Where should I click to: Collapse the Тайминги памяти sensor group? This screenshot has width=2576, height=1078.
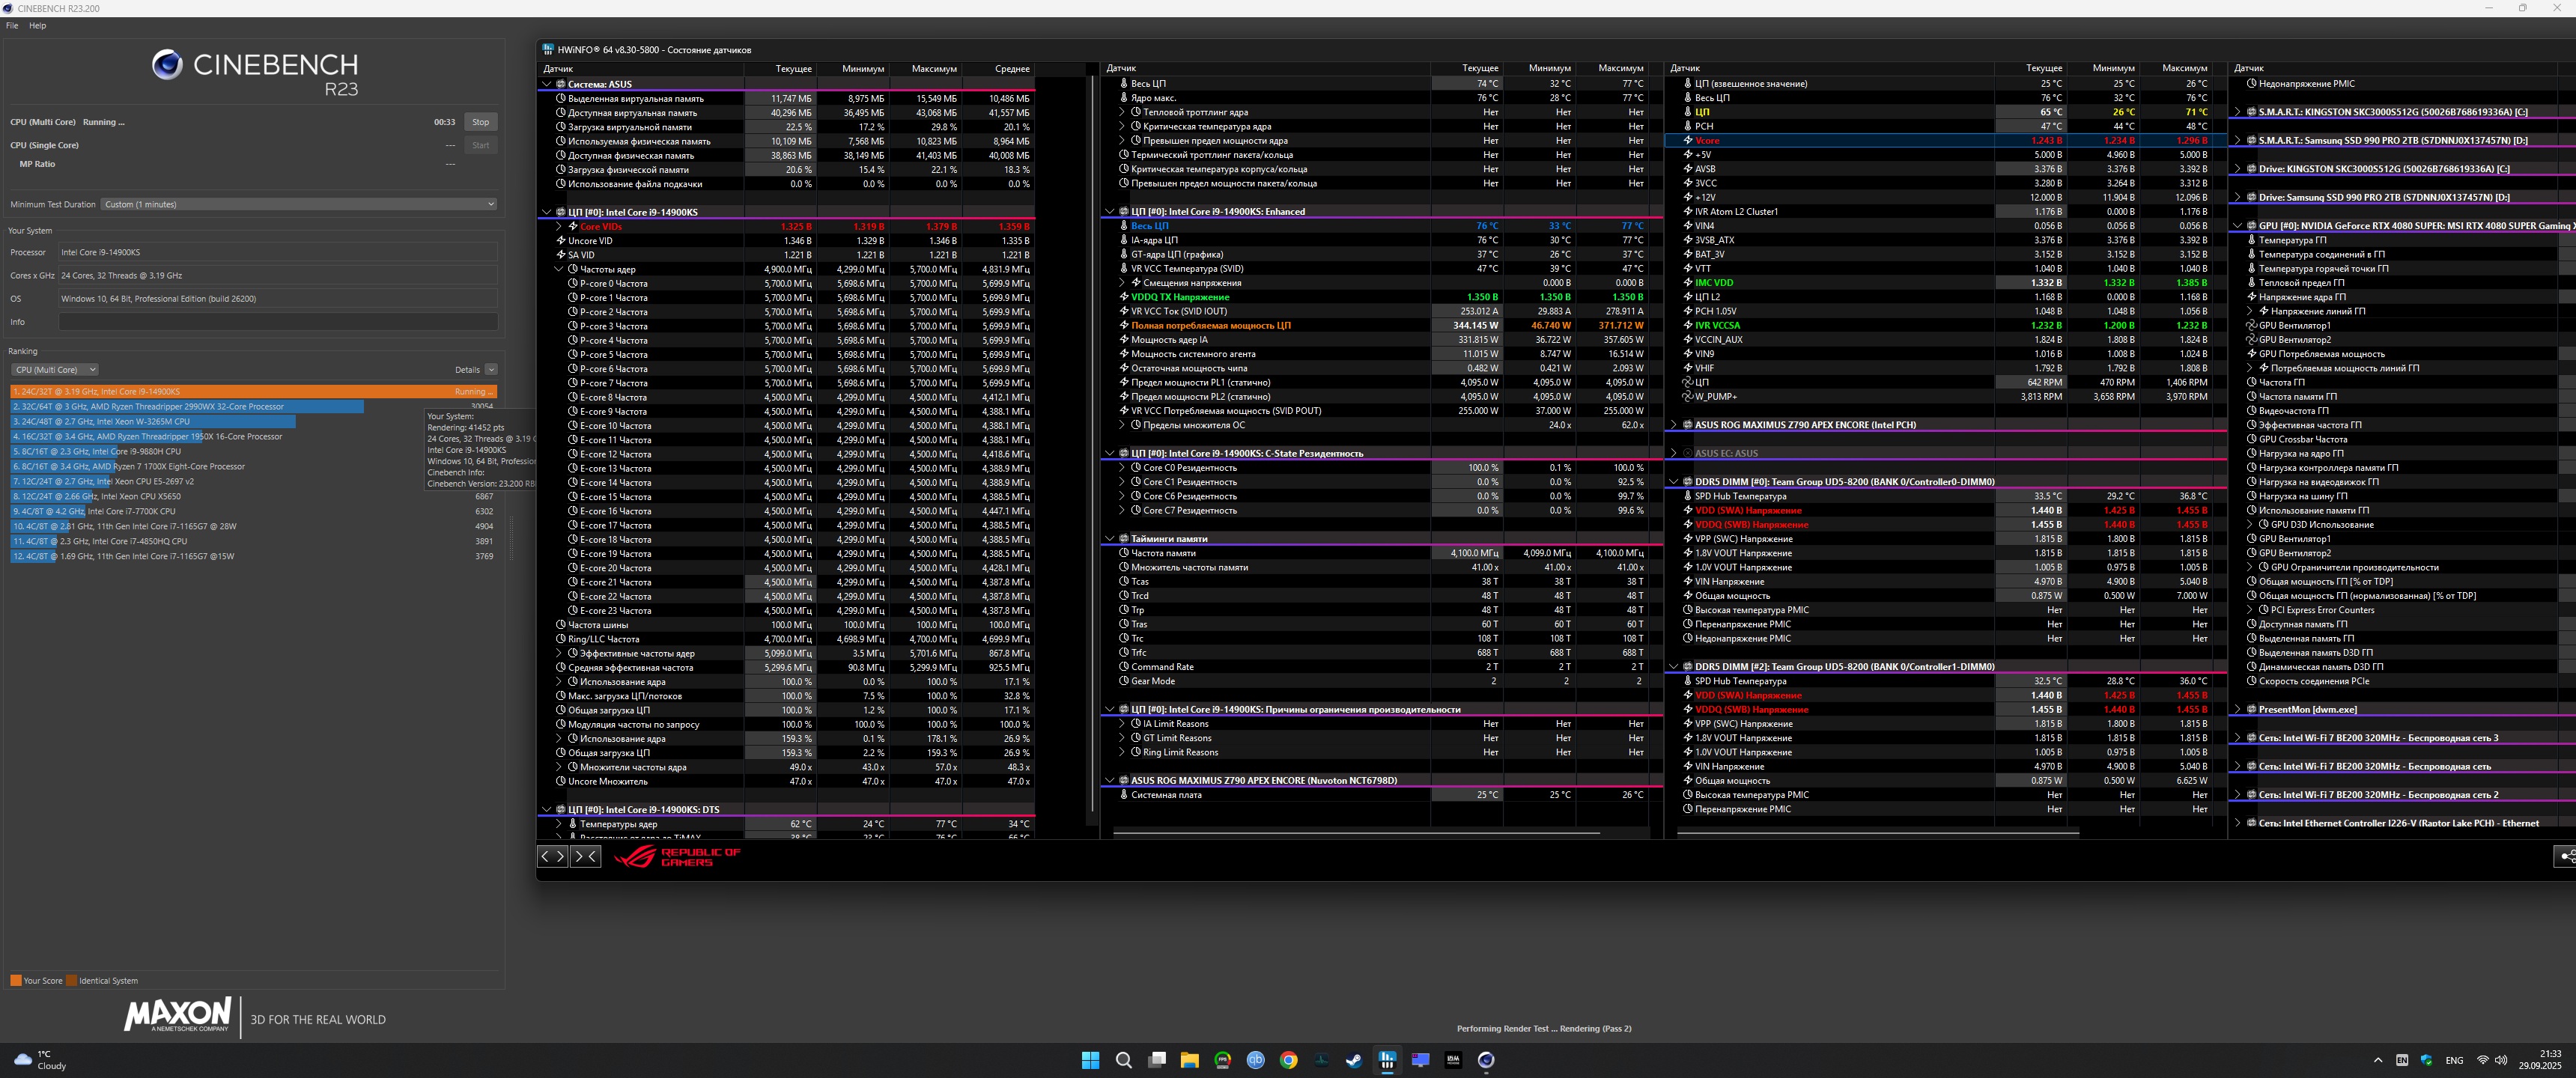click(1109, 539)
